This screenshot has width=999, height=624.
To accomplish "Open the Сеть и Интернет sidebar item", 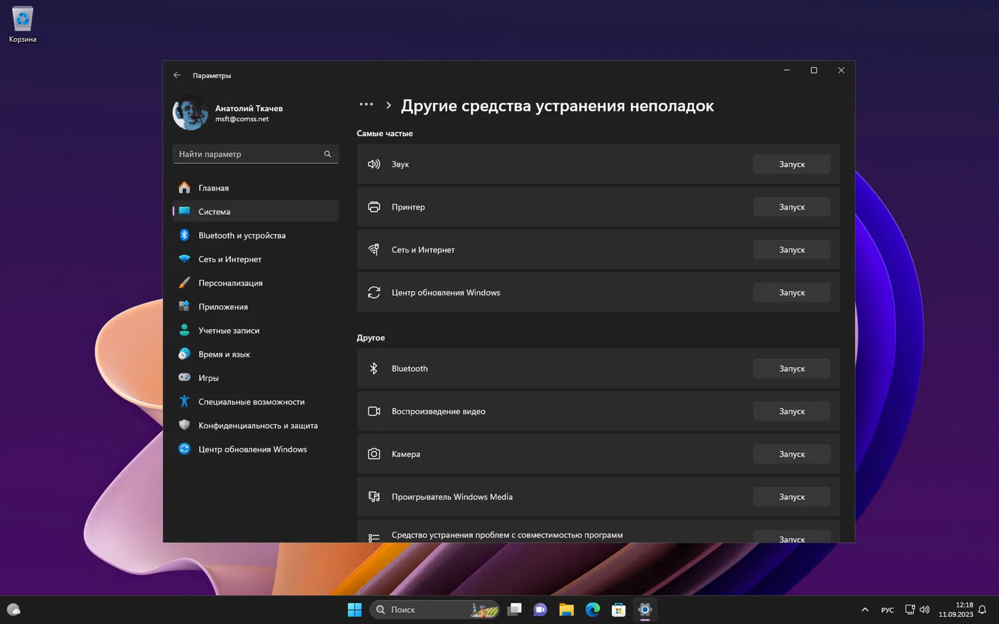I will tap(230, 260).
